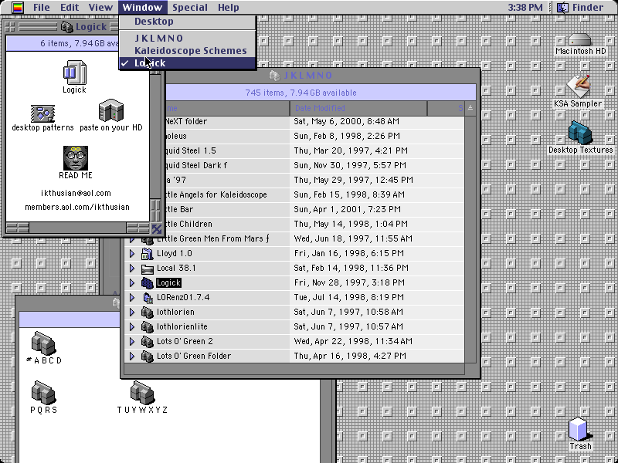Click the LORenz01.7.4 row icon

pyautogui.click(x=148, y=298)
